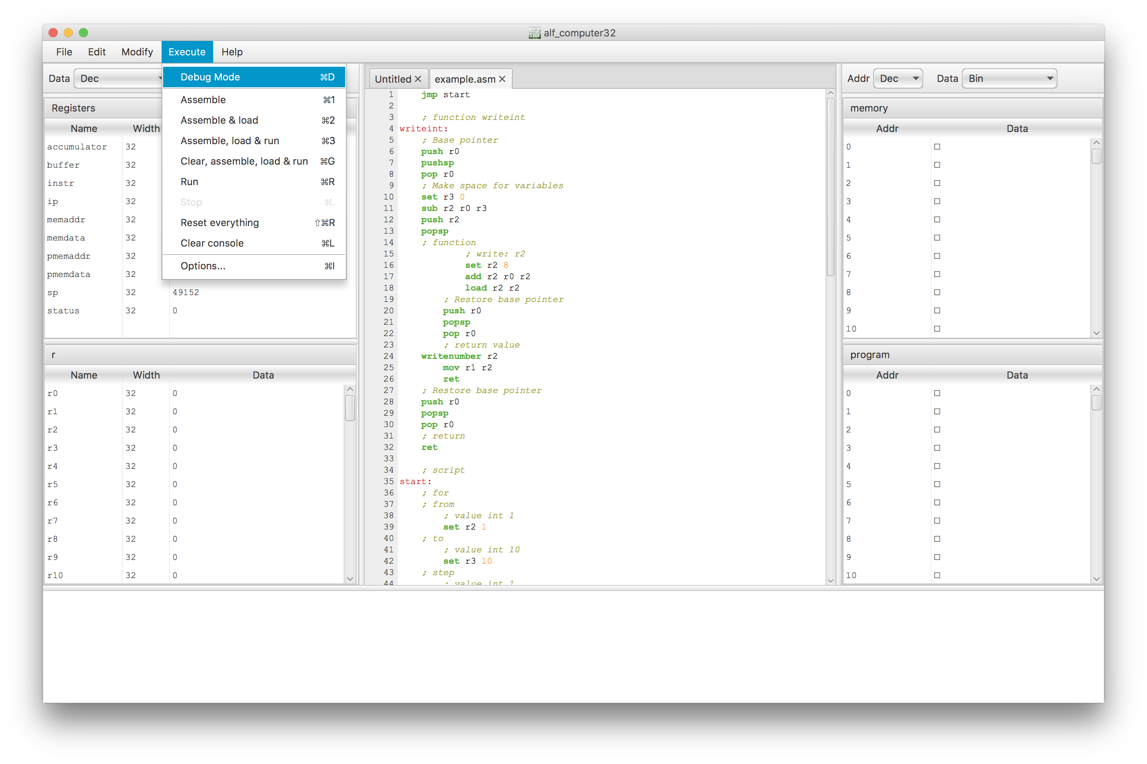
Task: Open Options... from Execute menu
Action: point(254,266)
